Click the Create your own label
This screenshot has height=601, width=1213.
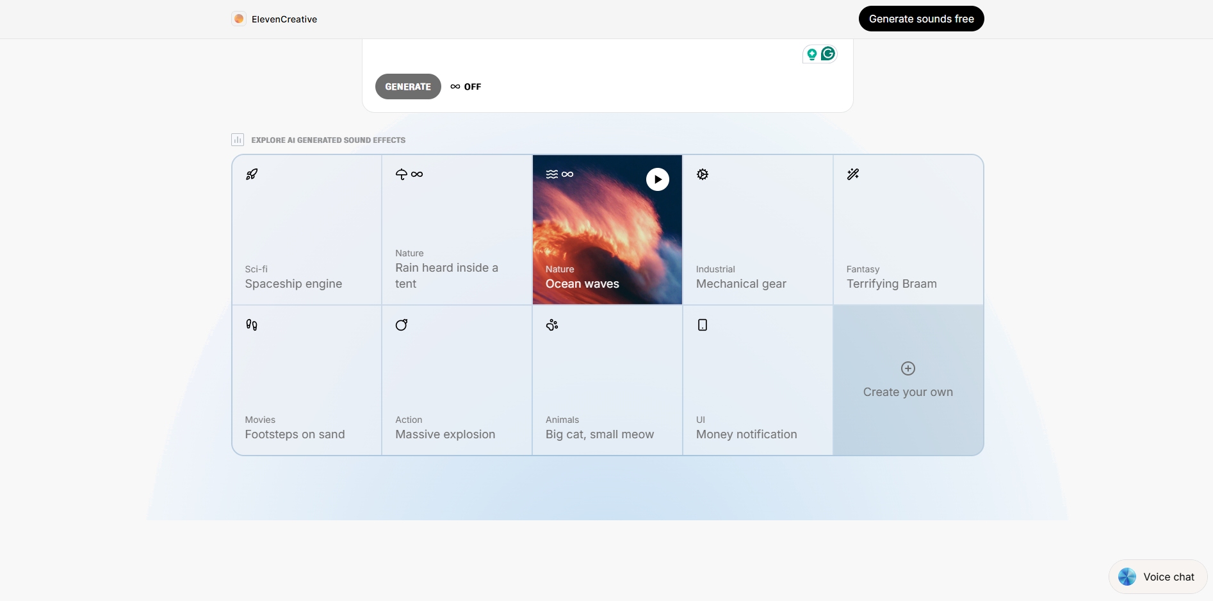(x=908, y=392)
